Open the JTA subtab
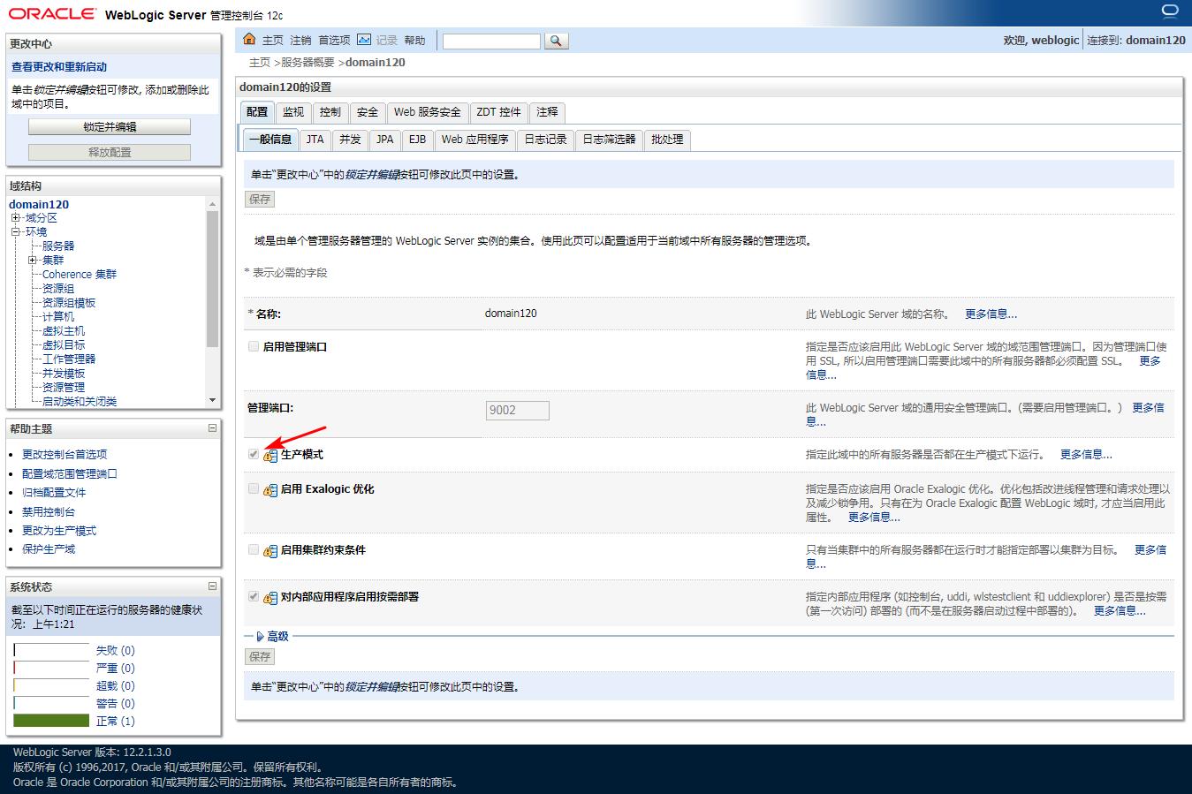The height and width of the screenshot is (794, 1192). (x=314, y=139)
